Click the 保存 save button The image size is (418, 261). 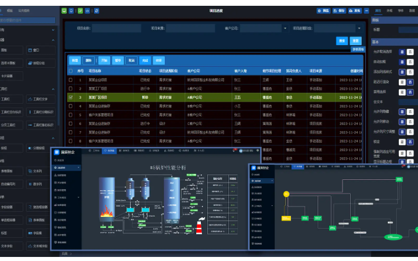pos(339,10)
